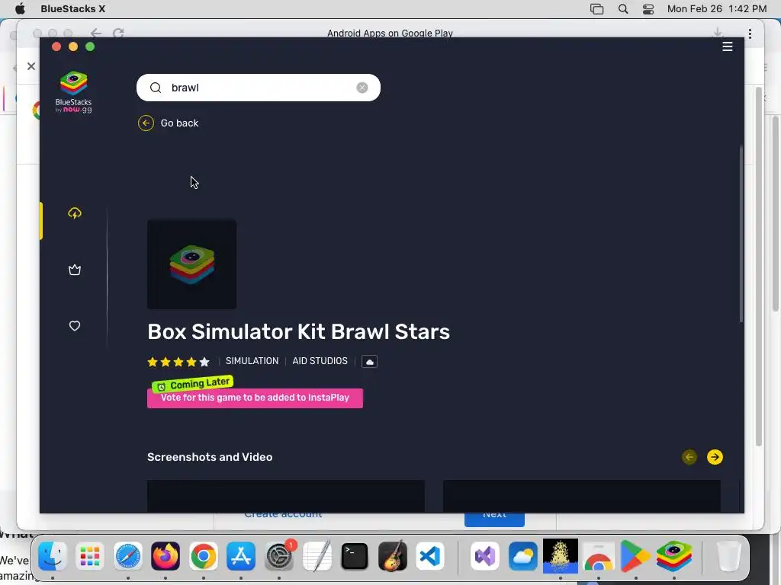Open Safari from the Dock
The image size is (781, 585).
point(128,556)
